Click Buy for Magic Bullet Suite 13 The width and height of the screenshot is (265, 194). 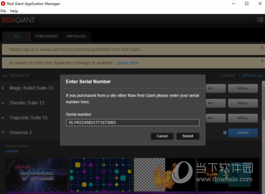click(x=216, y=88)
